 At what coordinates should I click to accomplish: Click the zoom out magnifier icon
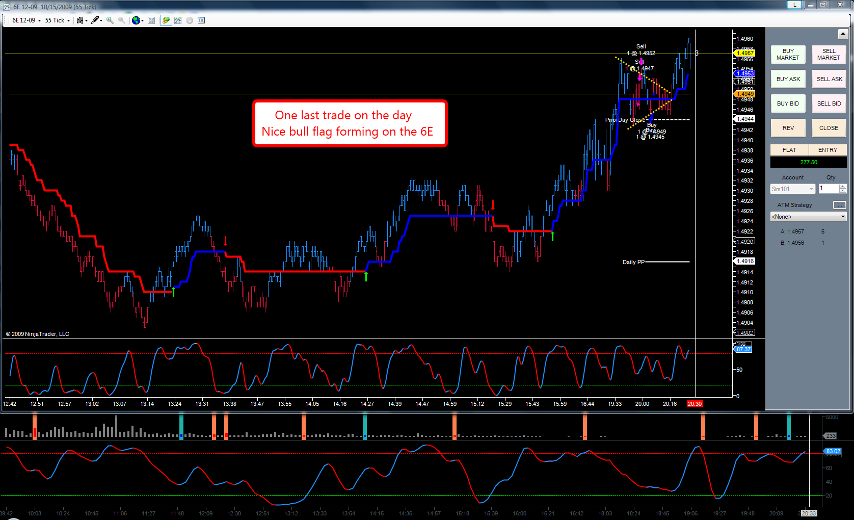[122, 20]
